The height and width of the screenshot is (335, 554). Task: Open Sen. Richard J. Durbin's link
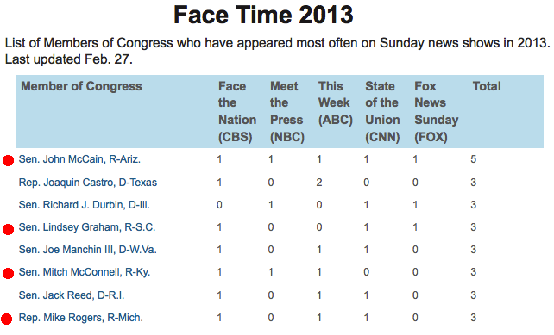(x=84, y=205)
